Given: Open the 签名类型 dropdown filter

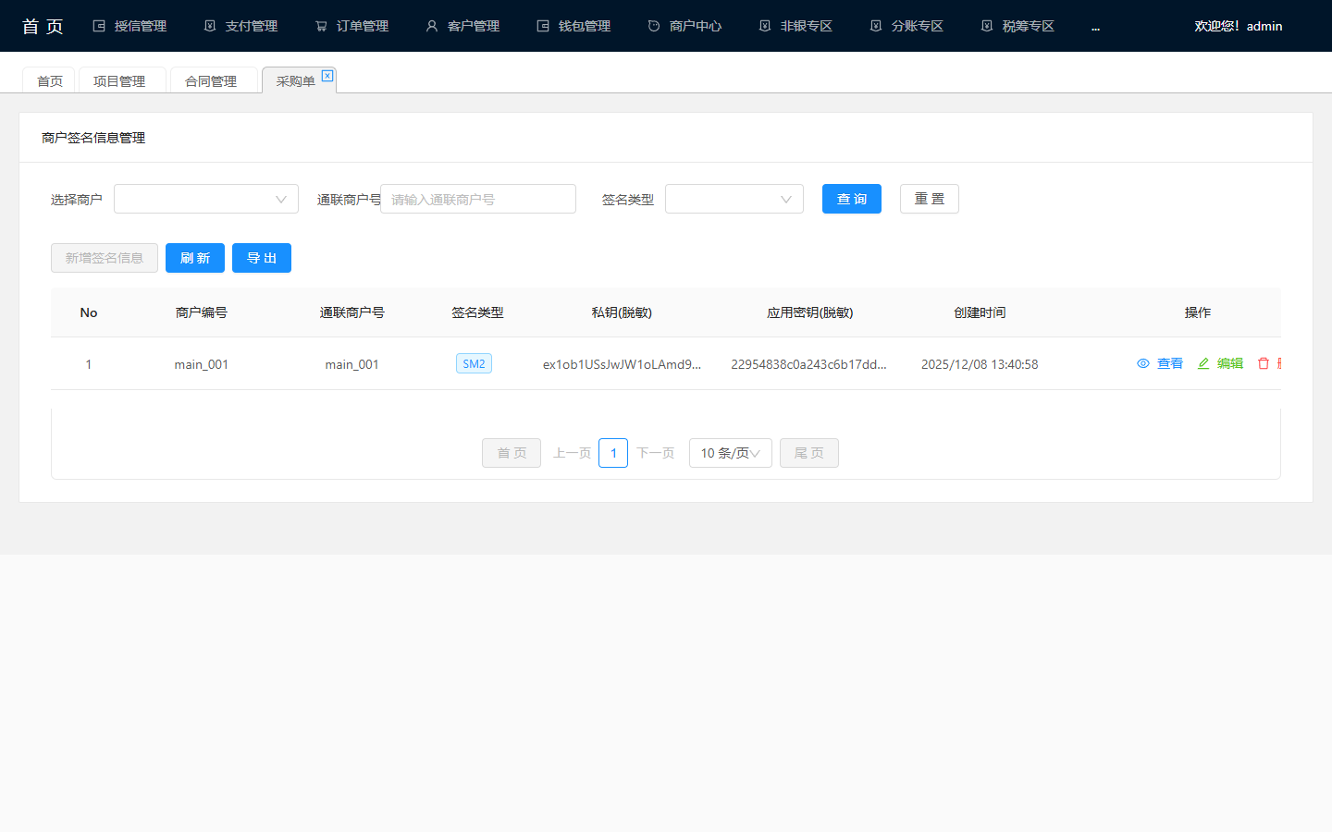Looking at the screenshot, I should tap(734, 199).
